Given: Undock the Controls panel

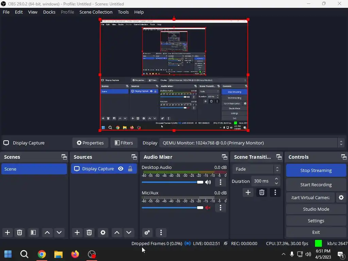Looking at the screenshot, I should [x=344, y=157].
